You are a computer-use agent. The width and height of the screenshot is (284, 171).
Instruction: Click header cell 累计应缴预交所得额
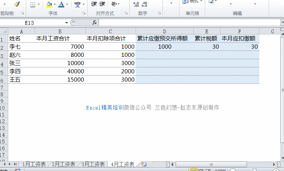[164, 39]
